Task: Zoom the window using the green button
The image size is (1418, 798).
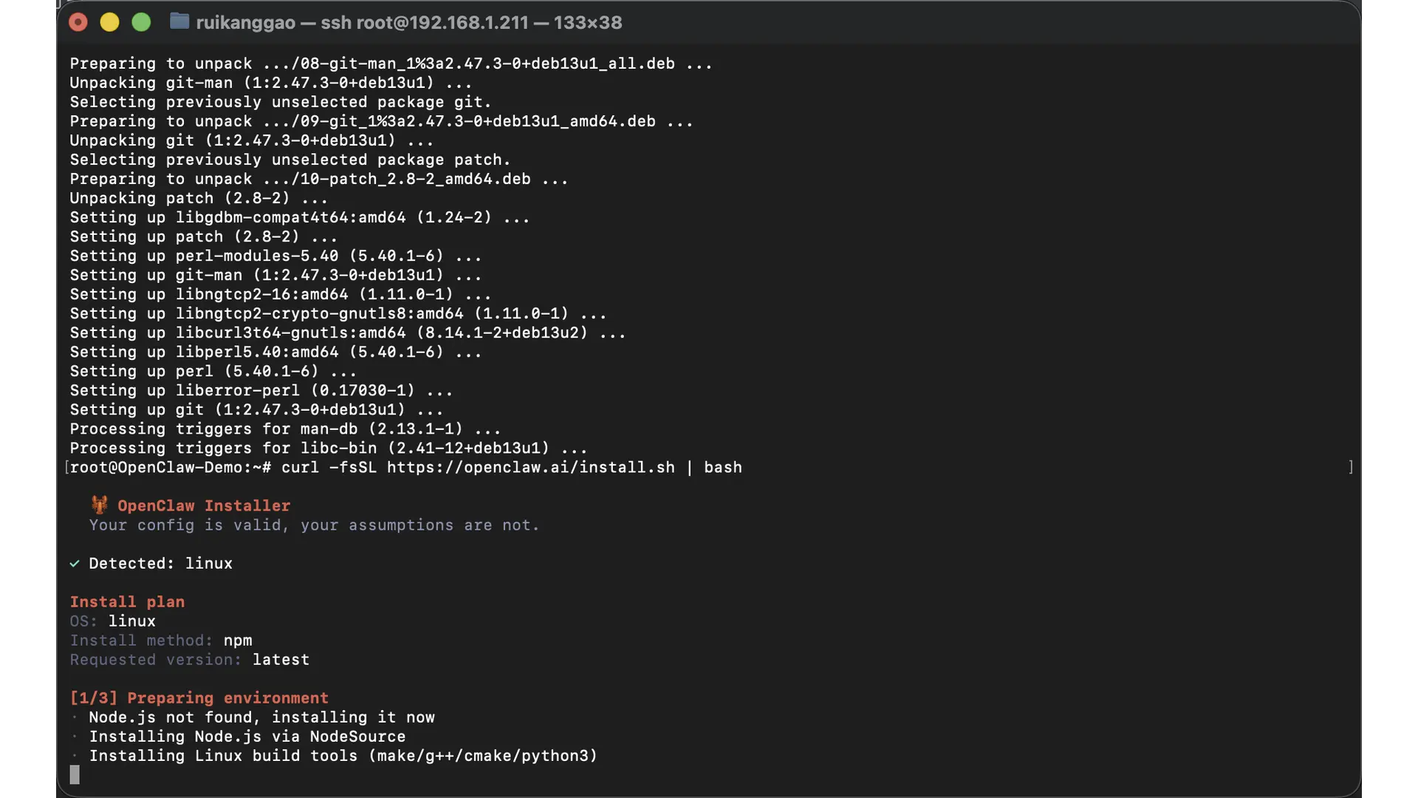Action: (x=141, y=23)
